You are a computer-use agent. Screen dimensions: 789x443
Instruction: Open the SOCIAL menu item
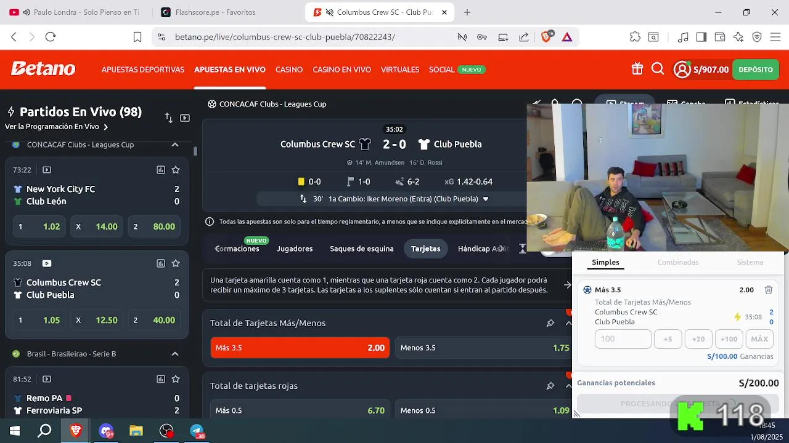442,70
